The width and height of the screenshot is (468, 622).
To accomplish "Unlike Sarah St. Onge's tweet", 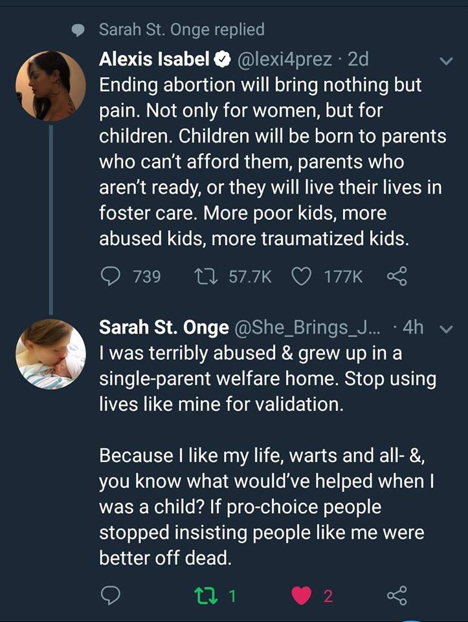I will pos(302,596).
